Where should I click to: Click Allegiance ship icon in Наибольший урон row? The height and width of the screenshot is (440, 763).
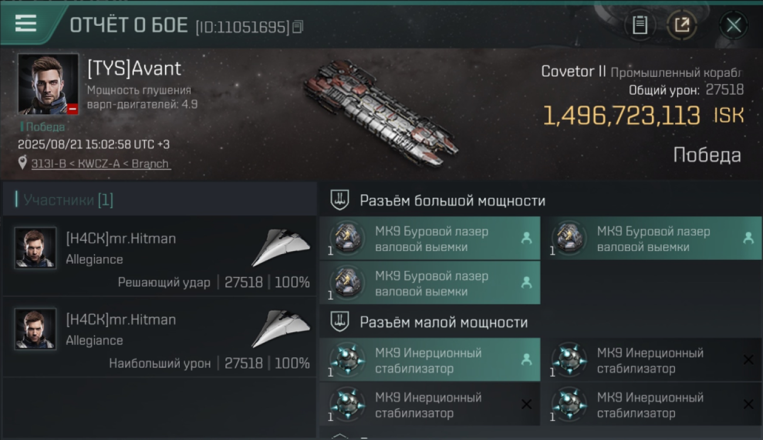[x=281, y=328]
